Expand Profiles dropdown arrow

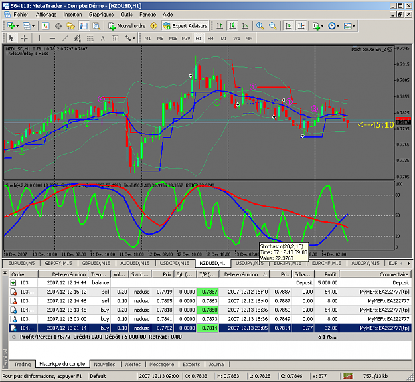(x=33, y=26)
